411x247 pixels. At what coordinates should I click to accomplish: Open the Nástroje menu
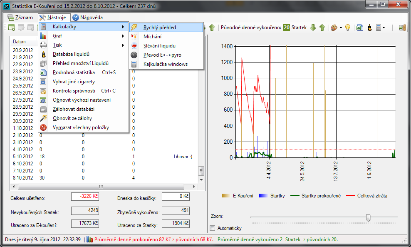click(54, 17)
